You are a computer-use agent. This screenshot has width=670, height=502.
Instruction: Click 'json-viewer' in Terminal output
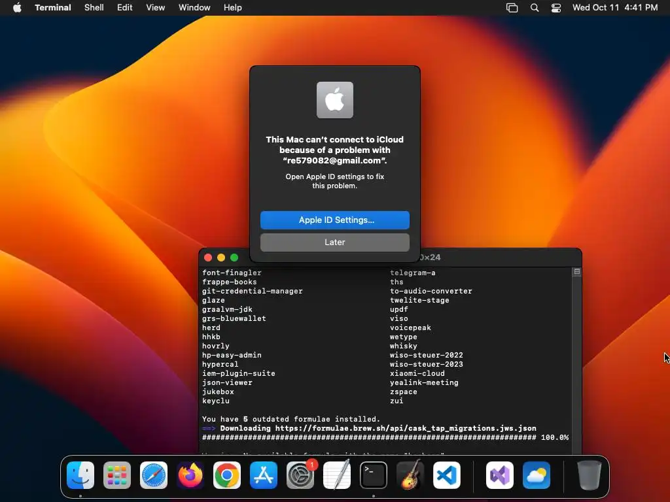pyautogui.click(x=227, y=382)
